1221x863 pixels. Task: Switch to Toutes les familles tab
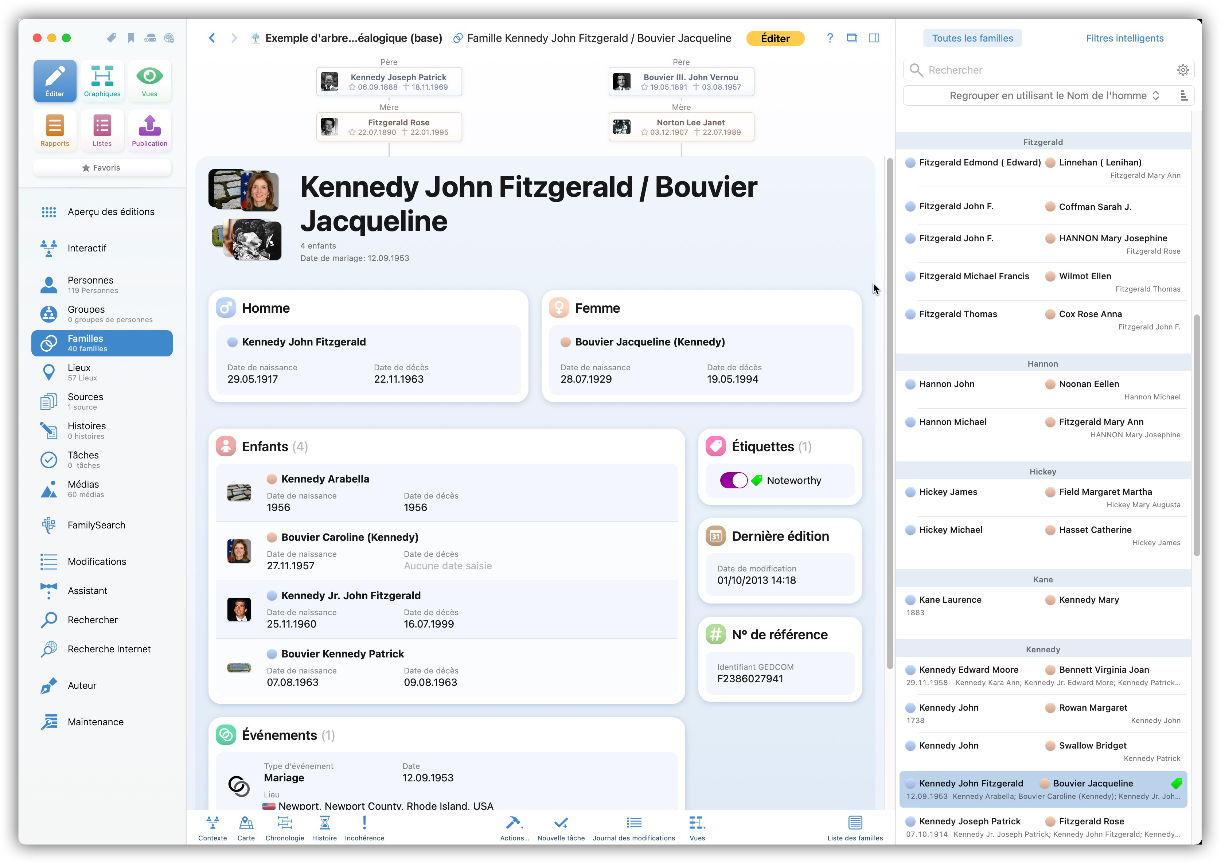click(972, 38)
